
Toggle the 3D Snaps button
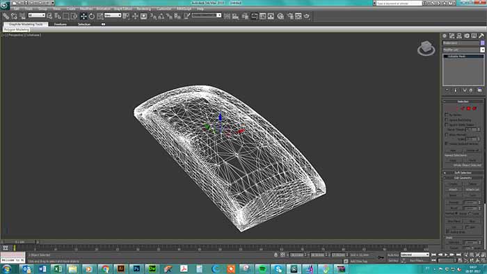153,16
